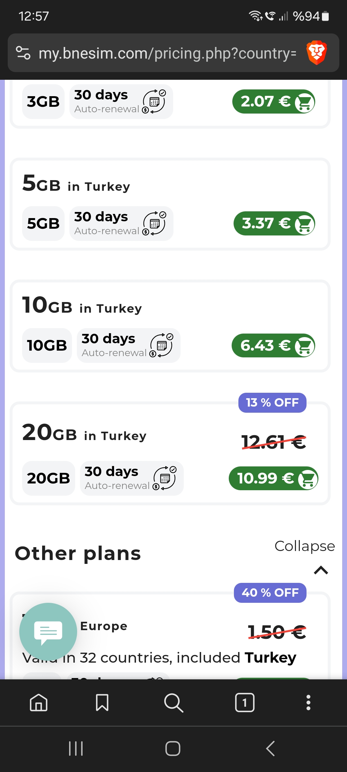Add 10GB plan at 6.43 € to cart
Viewport: 347px width, 772px height.
273,345
